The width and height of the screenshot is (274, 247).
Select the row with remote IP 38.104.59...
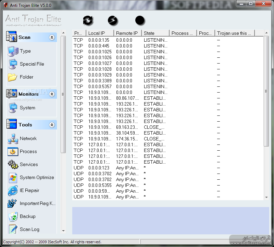point(168,133)
